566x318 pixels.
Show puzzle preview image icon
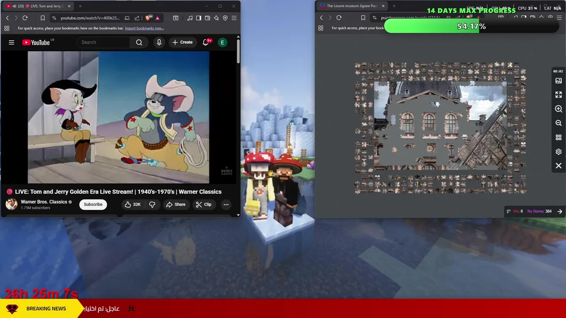tap(558, 81)
